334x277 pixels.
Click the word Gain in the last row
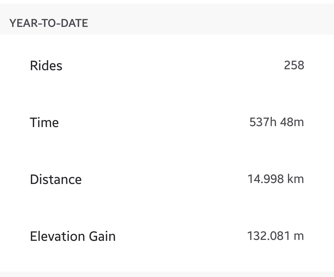click(x=102, y=236)
